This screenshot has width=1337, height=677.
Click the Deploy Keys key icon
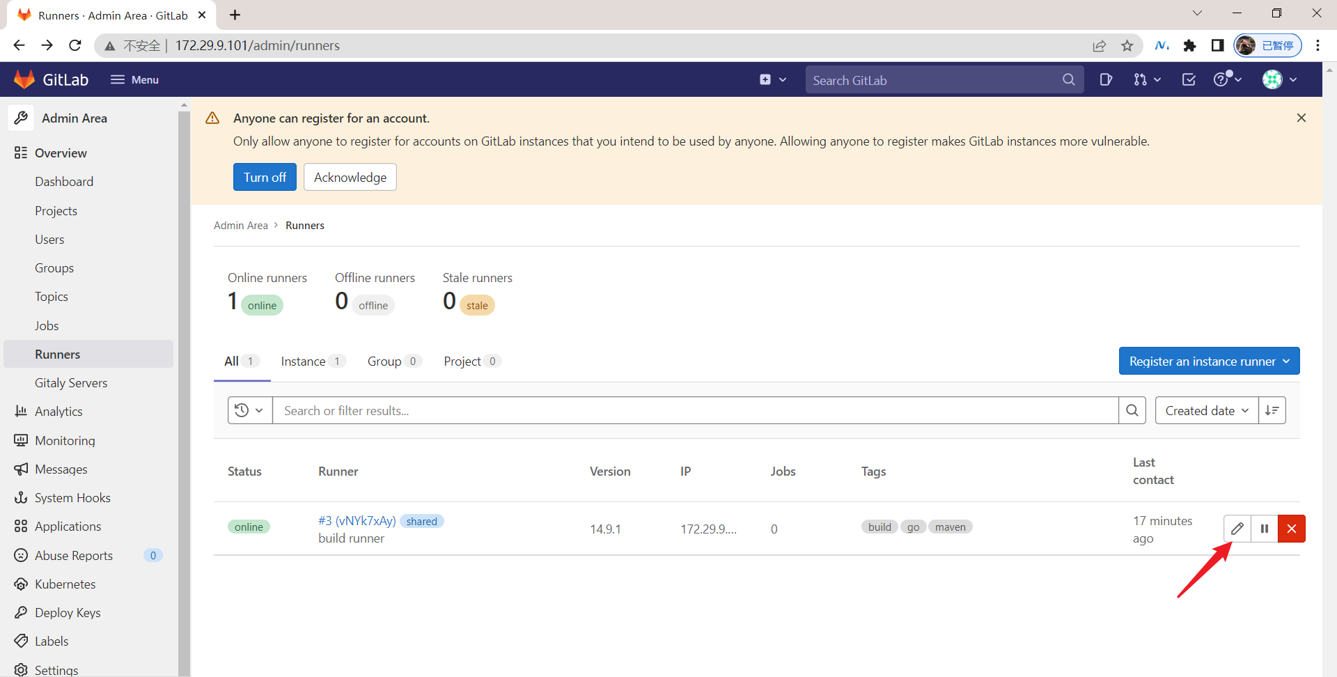pyautogui.click(x=21, y=612)
